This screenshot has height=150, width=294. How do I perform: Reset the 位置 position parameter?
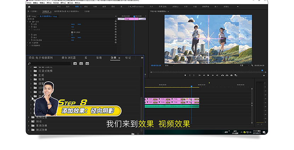(x=115, y=24)
